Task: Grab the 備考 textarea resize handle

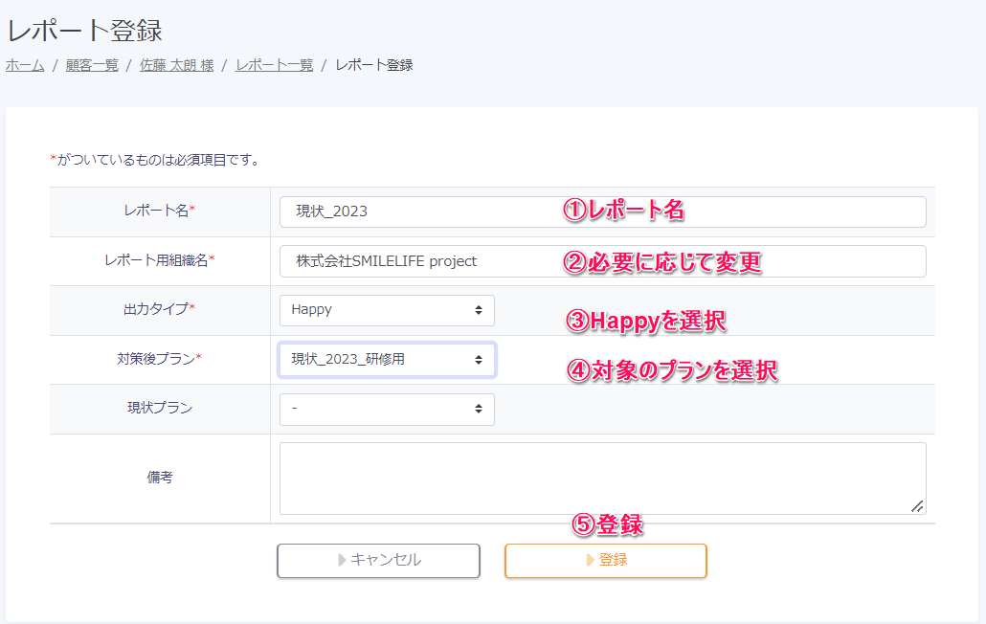Action: [x=917, y=506]
